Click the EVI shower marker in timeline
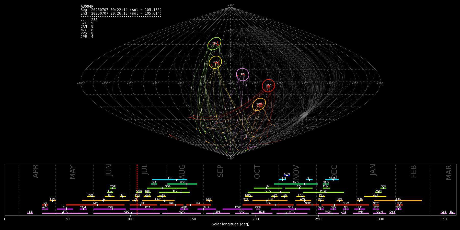Image resolution: width=460 pixels, height=230 pixels. click(452, 213)
